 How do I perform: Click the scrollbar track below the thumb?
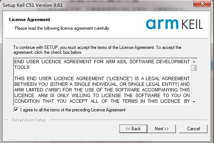pyautogui.click(x=194, y=85)
